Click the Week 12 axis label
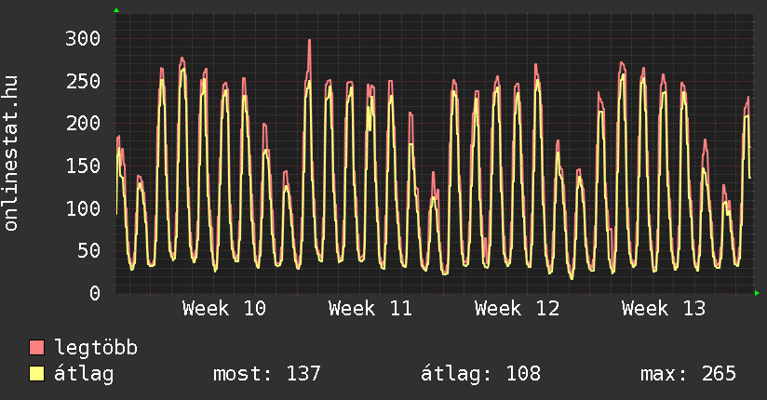The image size is (767, 400). [517, 309]
